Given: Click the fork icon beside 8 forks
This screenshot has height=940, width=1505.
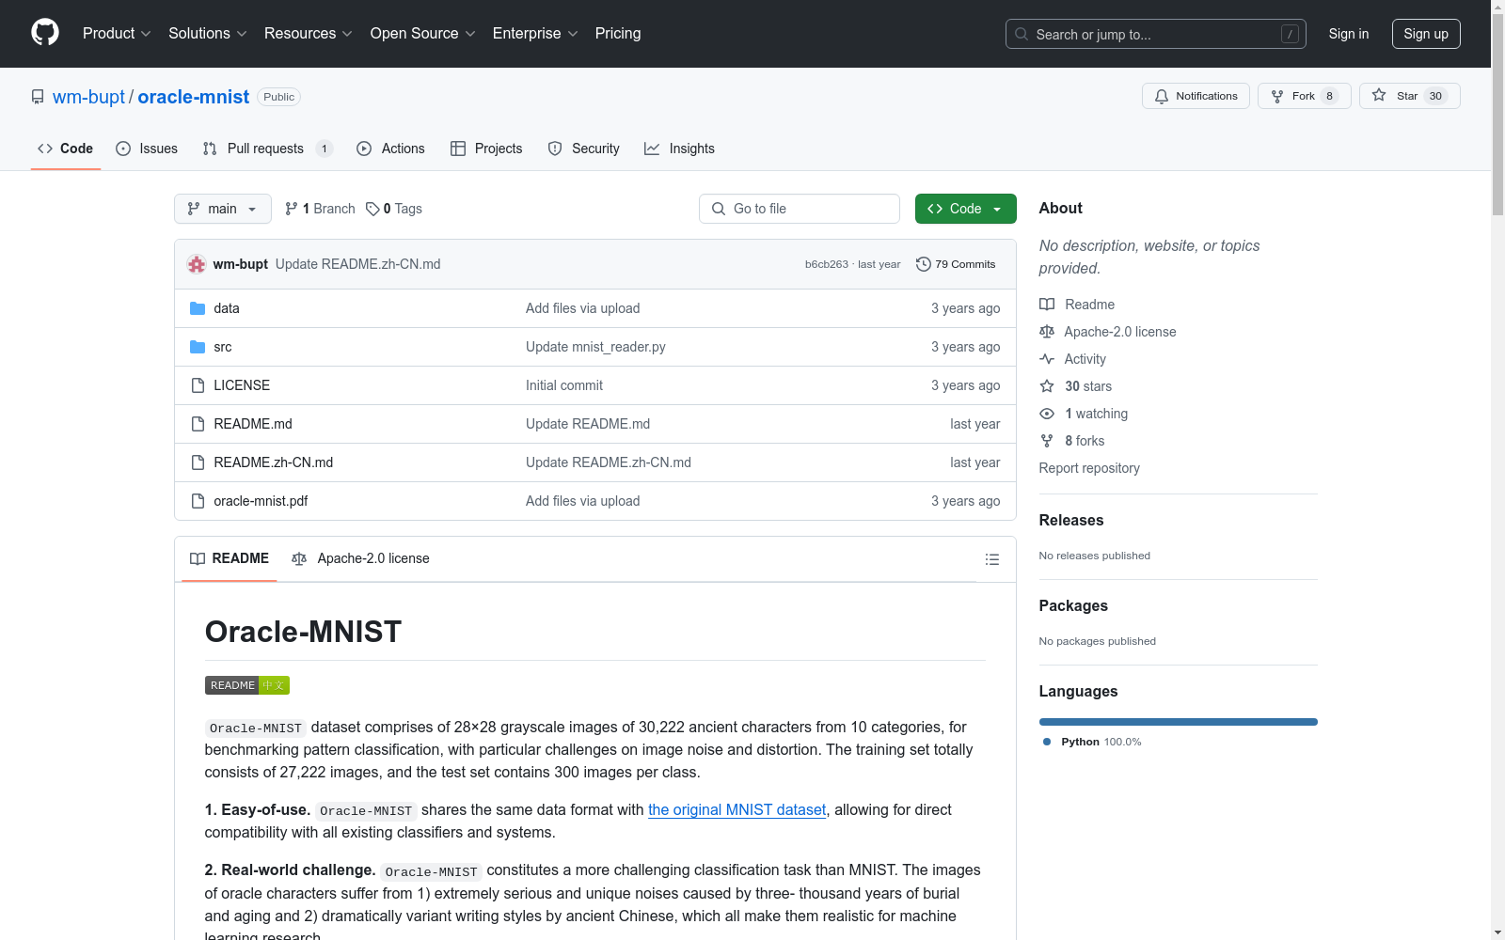Looking at the screenshot, I should click(1047, 441).
